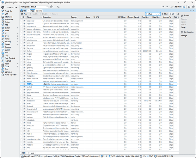Click the gear settings icon at top right
This screenshot has width=196, height=158.
tap(193, 7)
